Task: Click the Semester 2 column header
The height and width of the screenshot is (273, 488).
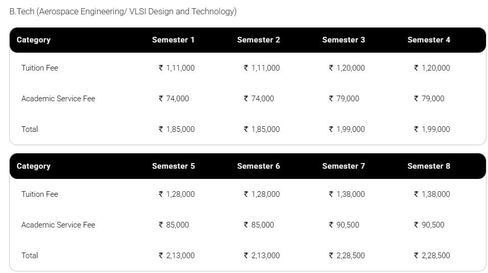Action: click(259, 40)
